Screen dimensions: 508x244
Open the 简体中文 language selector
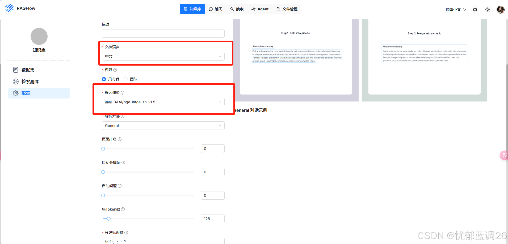coord(456,10)
